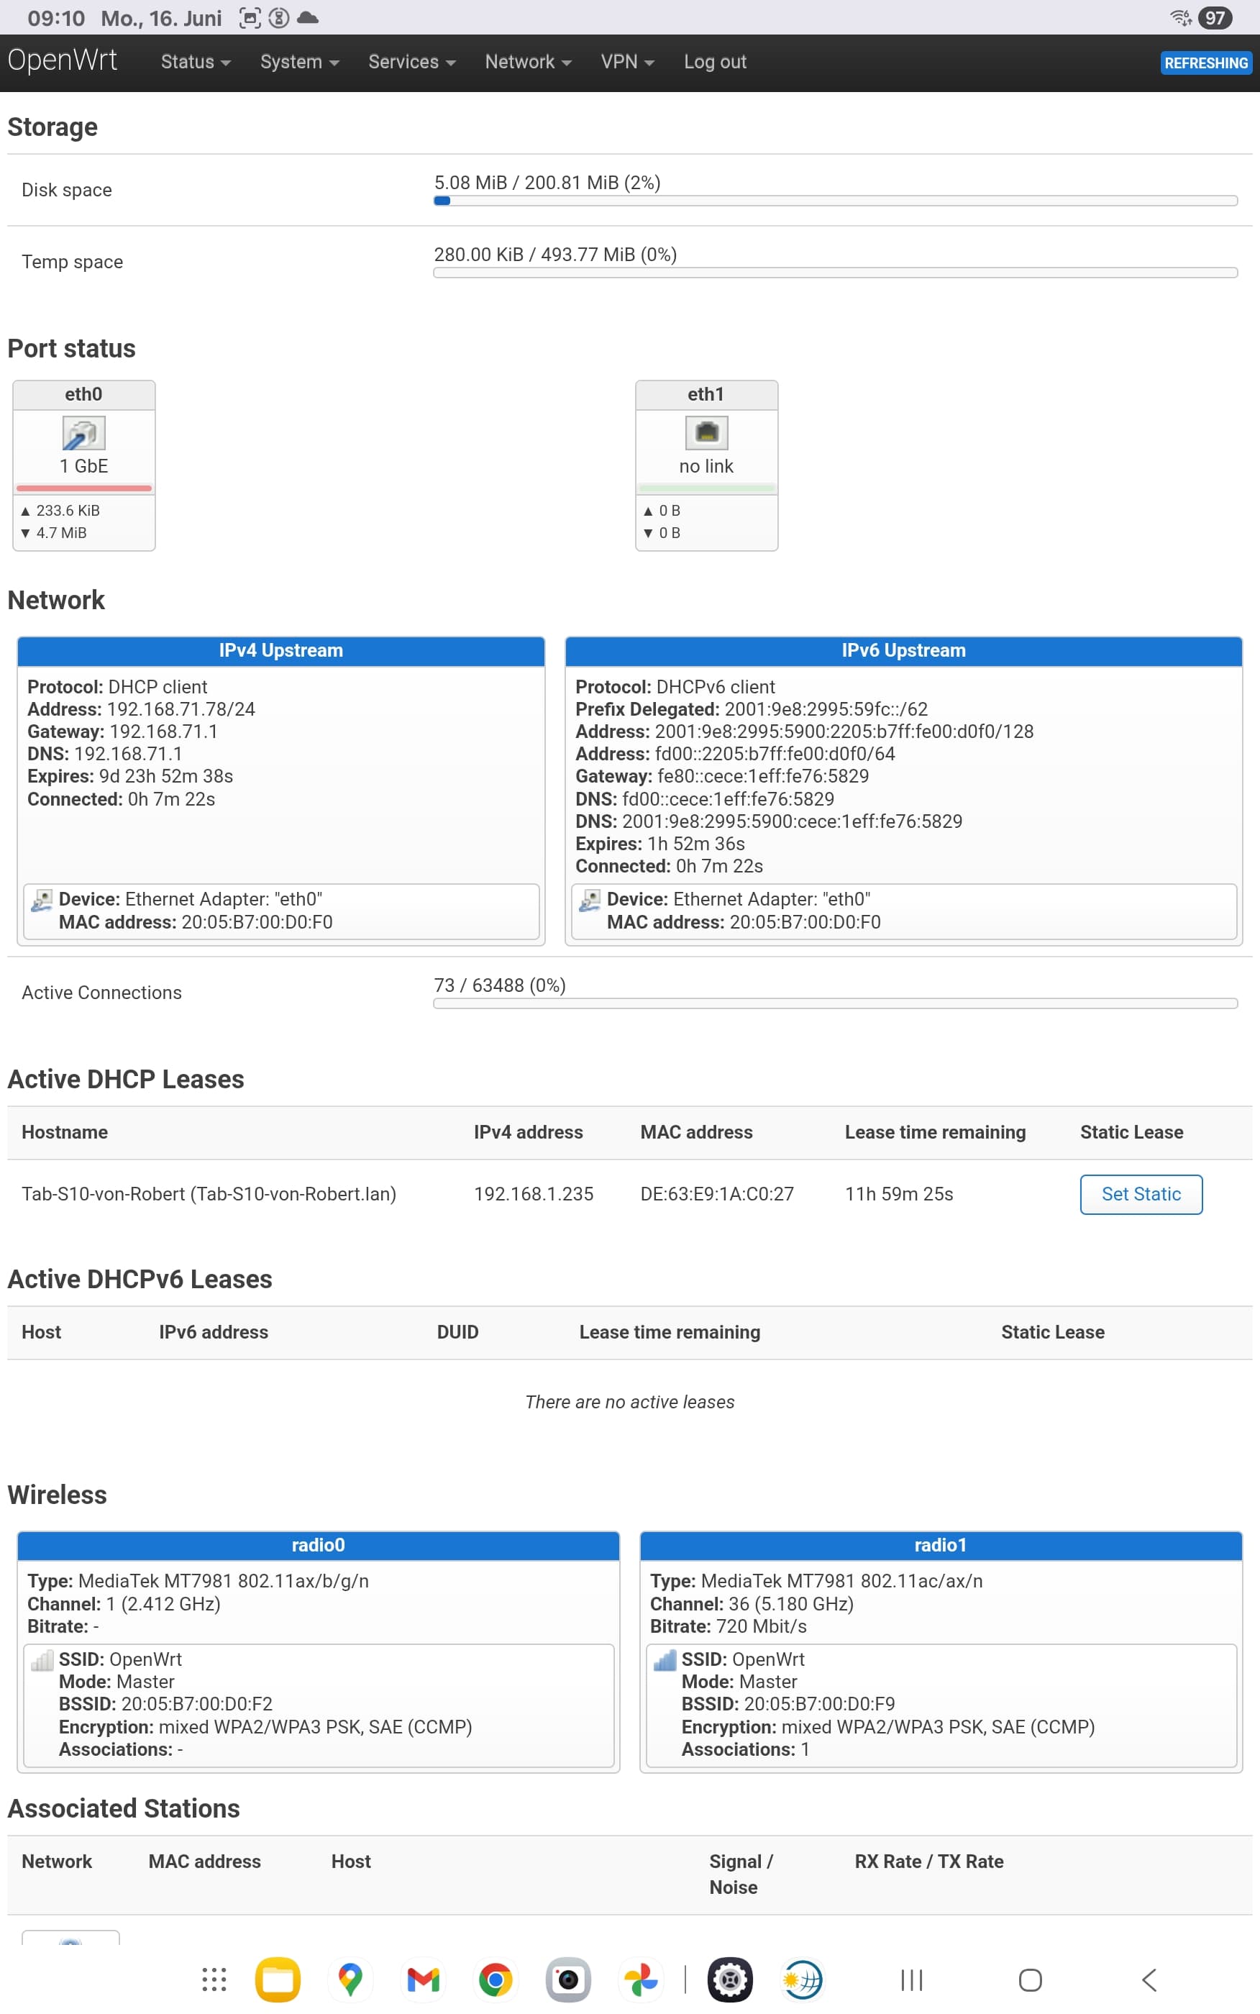Tap the Wi-Fi status bar icon
This screenshot has width=1260, height=2014.
point(1180,17)
